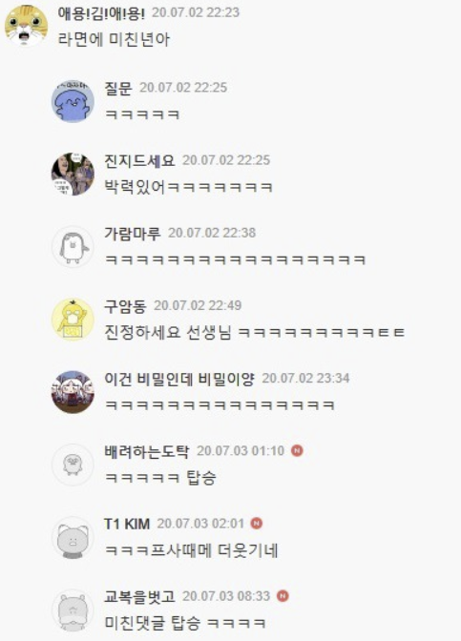
Task: Click 배려하는도탁's small chick avatar
Action: coord(73,465)
